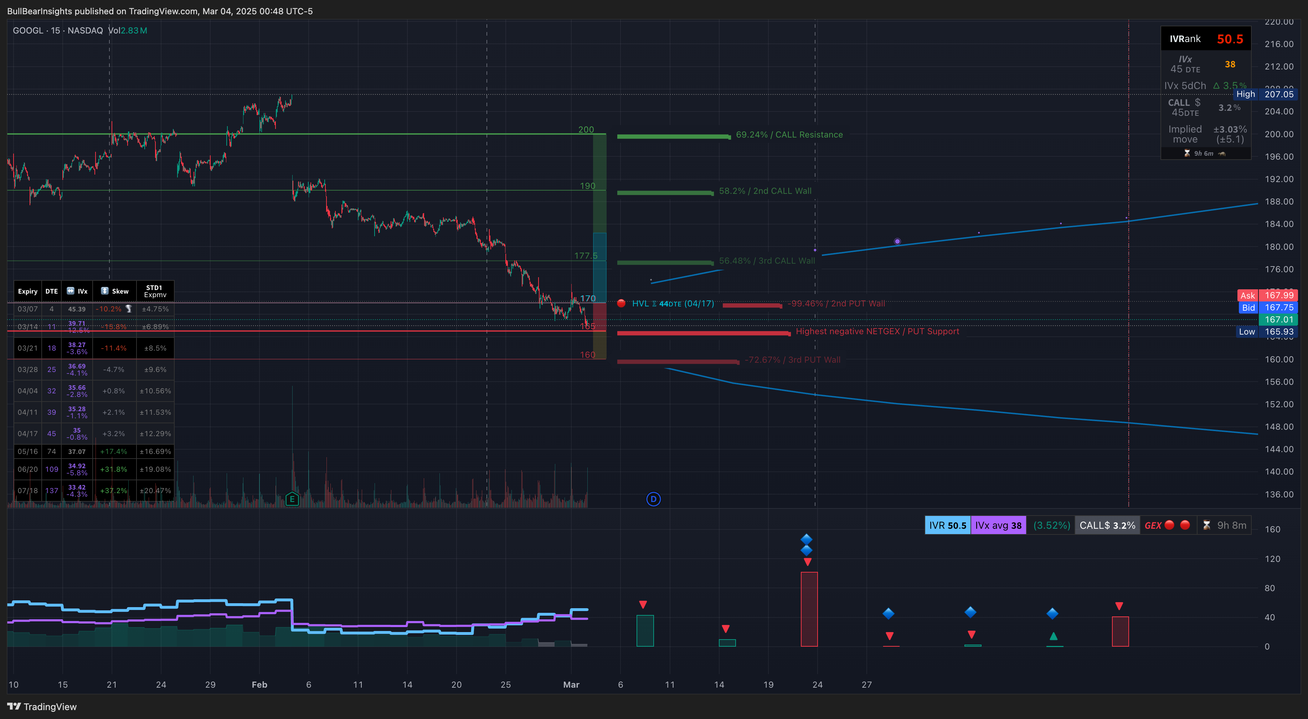Click the green earnings E marker
The height and width of the screenshot is (719, 1308).
[x=292, y=499]
